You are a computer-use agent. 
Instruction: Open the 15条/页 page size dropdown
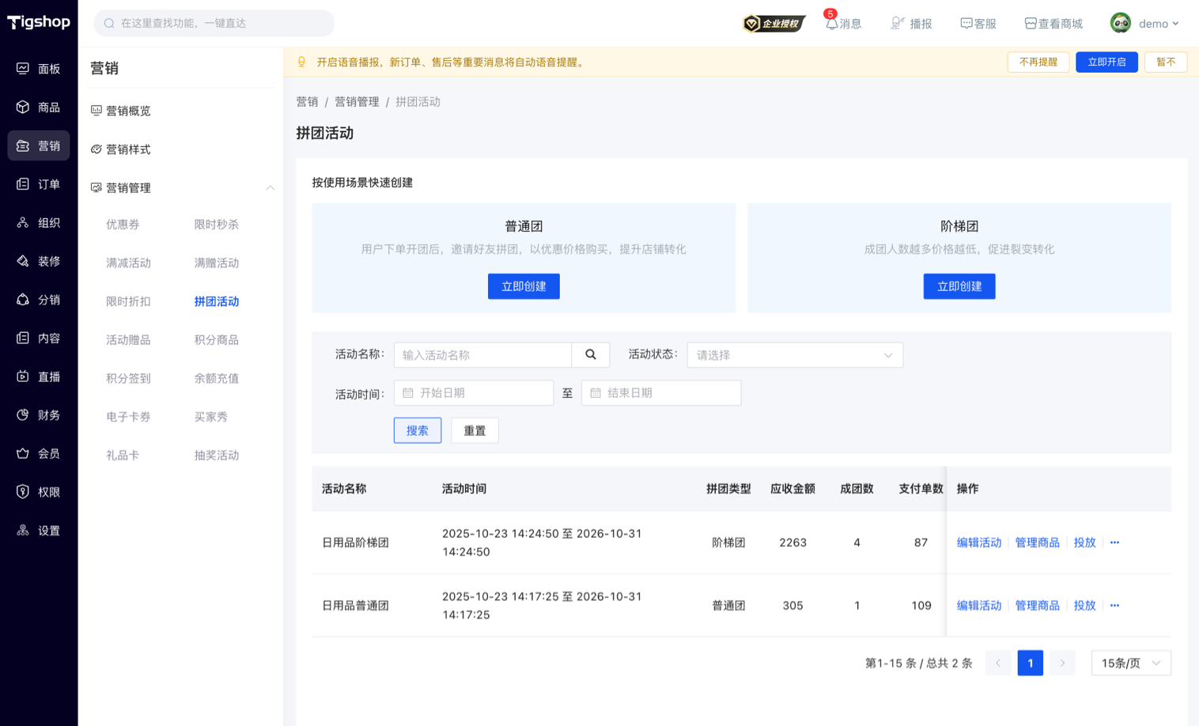pos(1131,663)
